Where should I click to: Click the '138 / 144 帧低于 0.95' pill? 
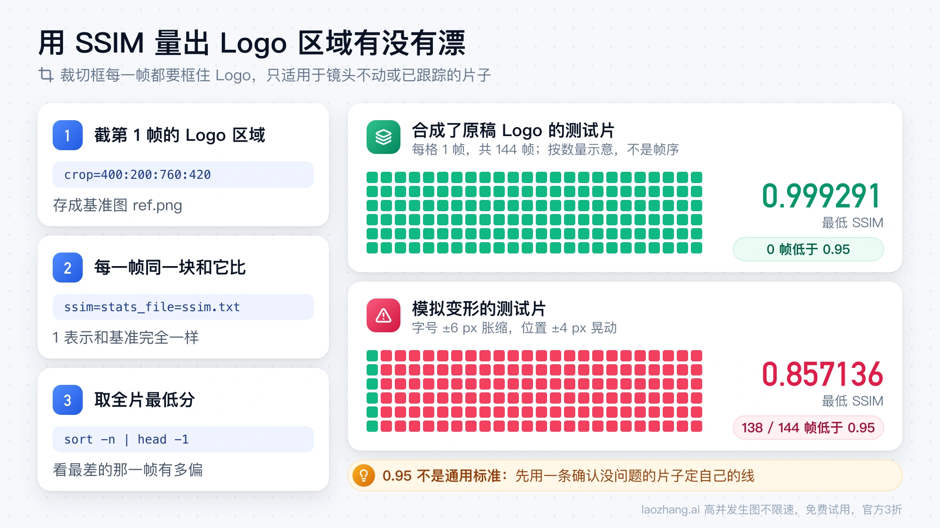click(808, 428)
